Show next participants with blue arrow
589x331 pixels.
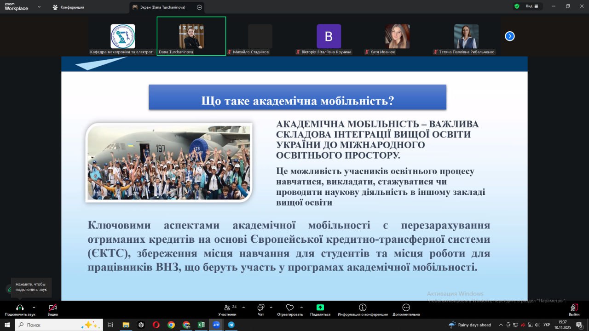point(509,36)
